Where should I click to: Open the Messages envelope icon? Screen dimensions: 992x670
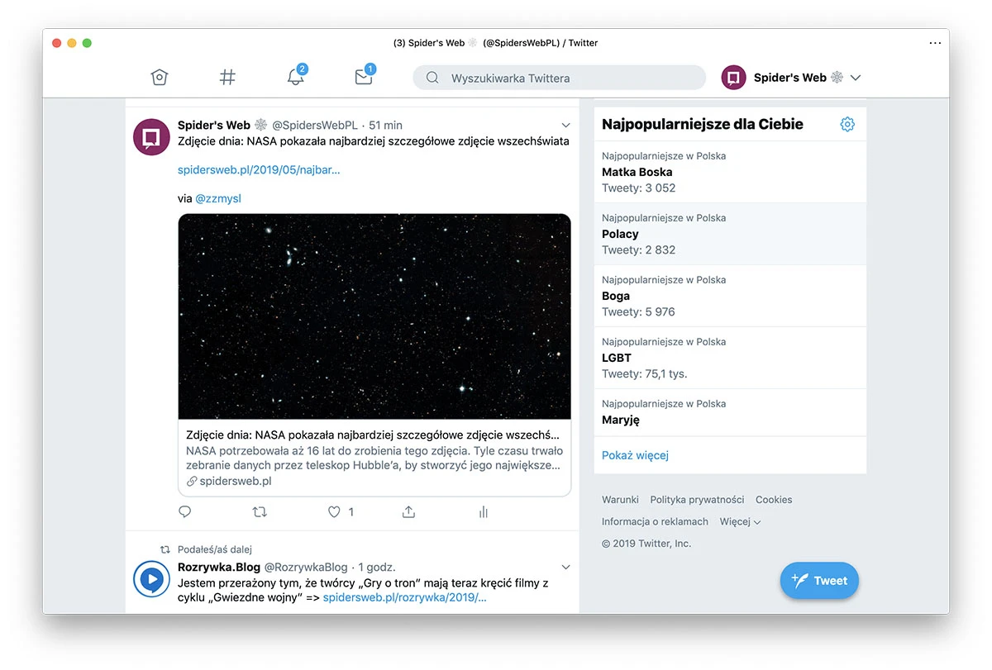[x=364, y=77]
